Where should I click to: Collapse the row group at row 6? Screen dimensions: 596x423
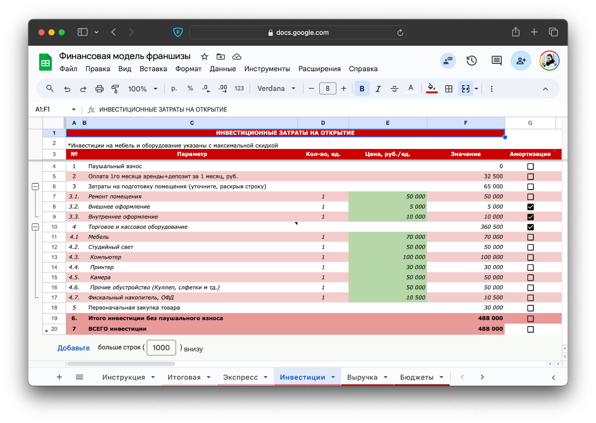(35, 187)
